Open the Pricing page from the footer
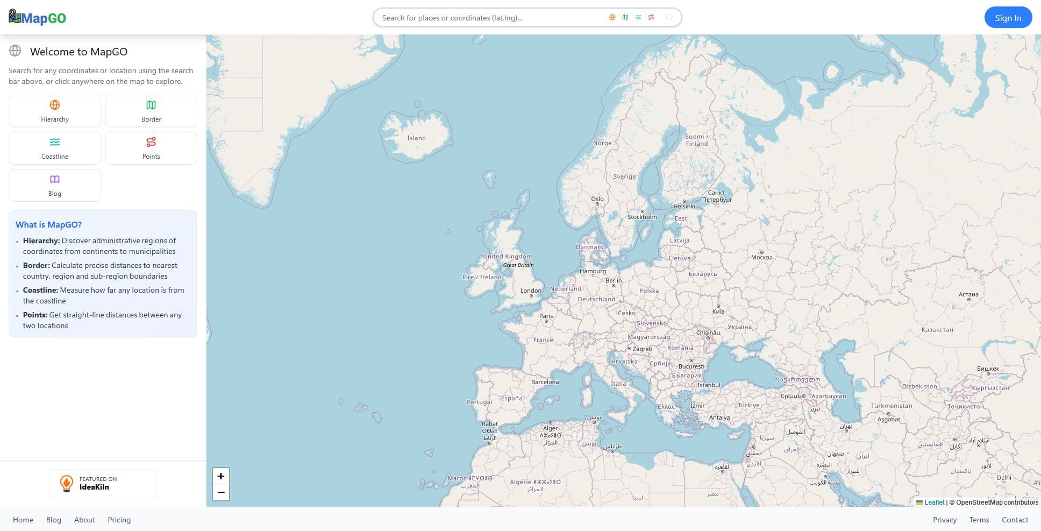This screenshot has height=531, width=1041. 119,520
